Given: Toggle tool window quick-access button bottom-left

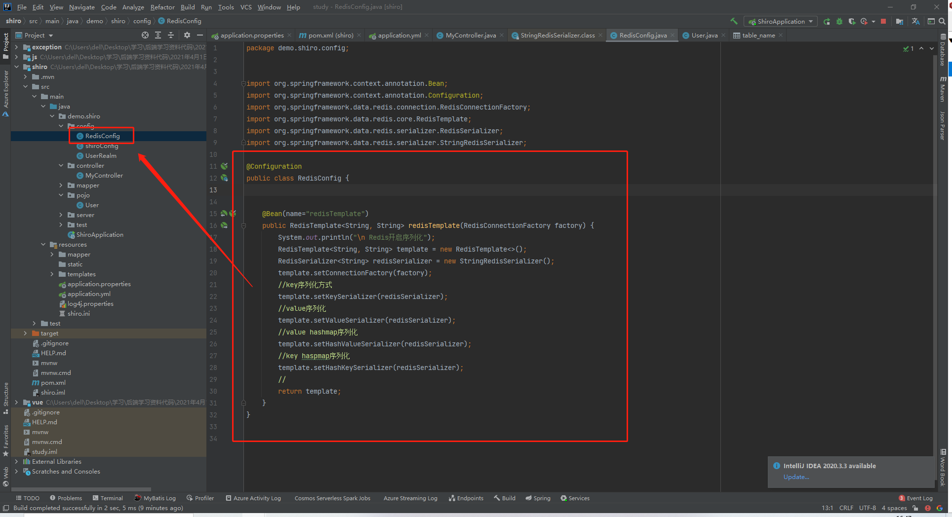Looking at the screenshot, I should 6,508.
